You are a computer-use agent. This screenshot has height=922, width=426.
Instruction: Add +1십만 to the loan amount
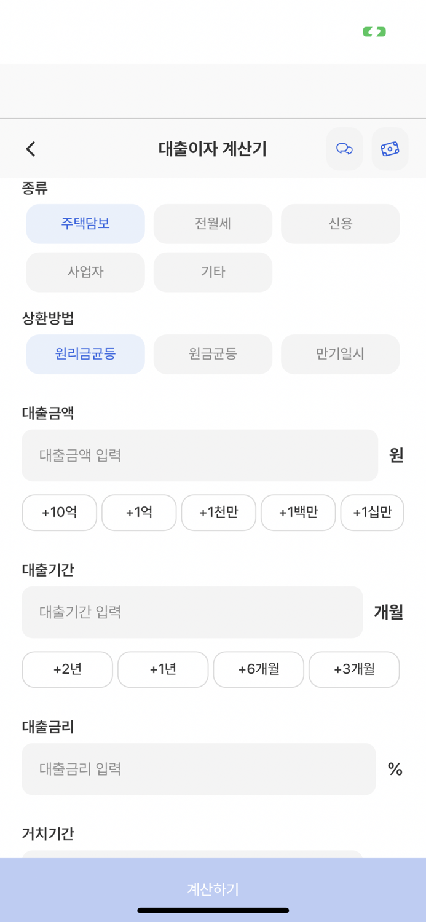[372, 513]
